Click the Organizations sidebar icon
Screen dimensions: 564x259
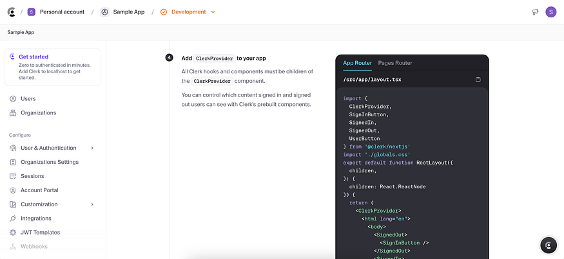[13, 112]
